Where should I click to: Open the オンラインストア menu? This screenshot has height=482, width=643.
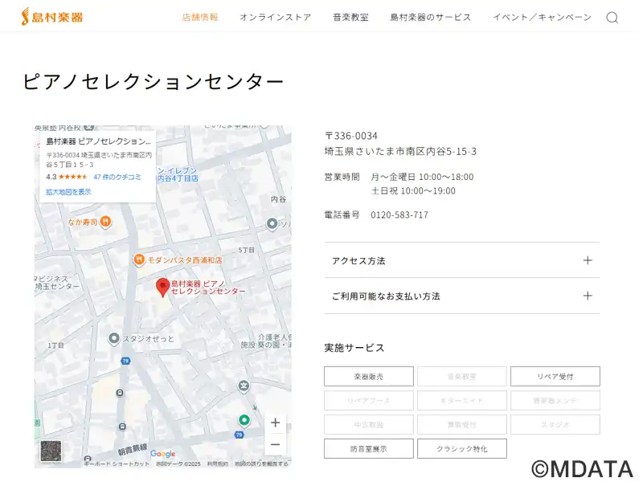pyautogui.click(x=275, y=17)
